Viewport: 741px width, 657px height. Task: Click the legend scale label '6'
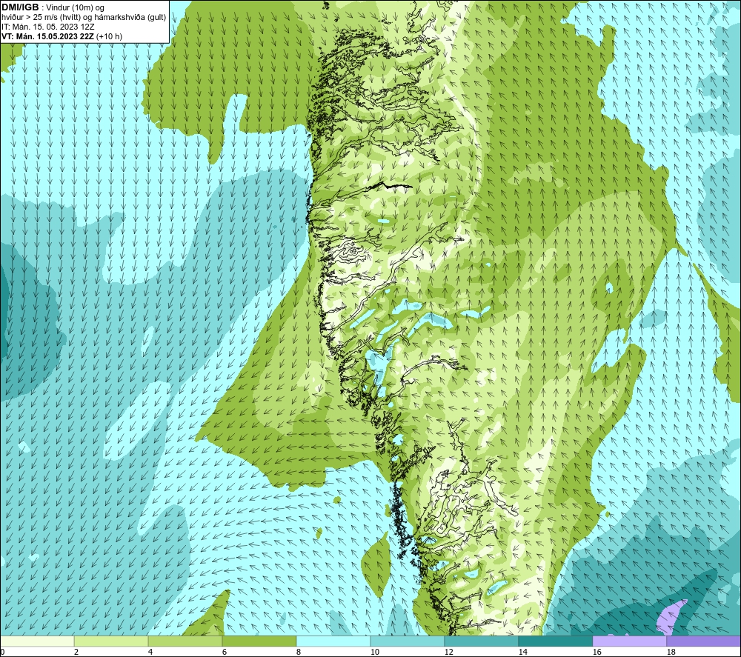pos(224,652)
